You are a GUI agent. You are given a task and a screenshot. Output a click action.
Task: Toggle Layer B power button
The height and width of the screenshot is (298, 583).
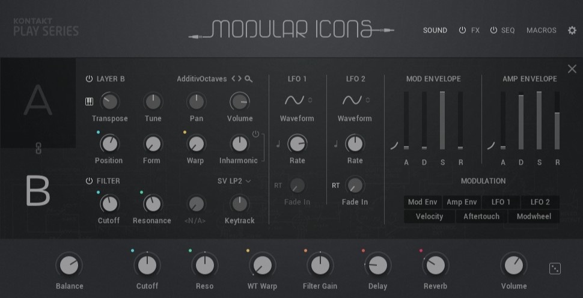(89, 79)
